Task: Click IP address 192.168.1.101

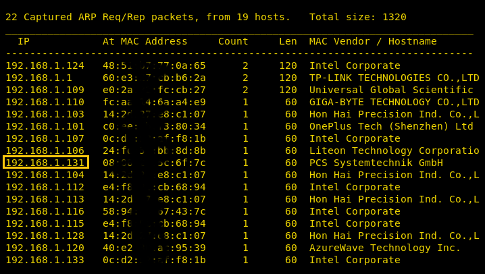Action: 45,126
